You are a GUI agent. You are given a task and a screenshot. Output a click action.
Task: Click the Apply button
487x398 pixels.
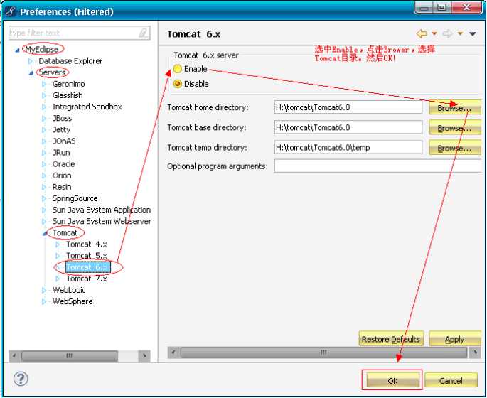455,339
